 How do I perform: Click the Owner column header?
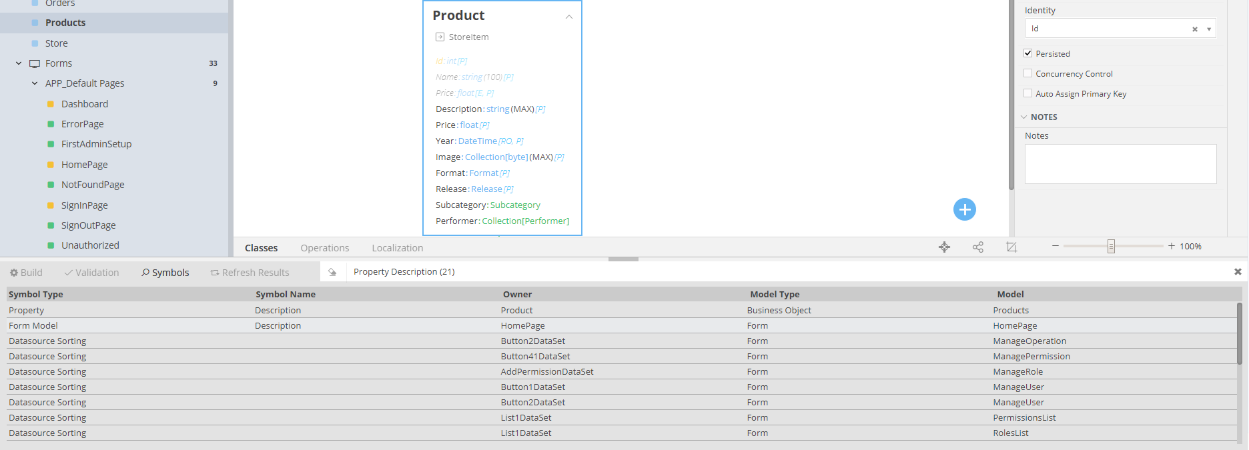[x=517, y=294]
